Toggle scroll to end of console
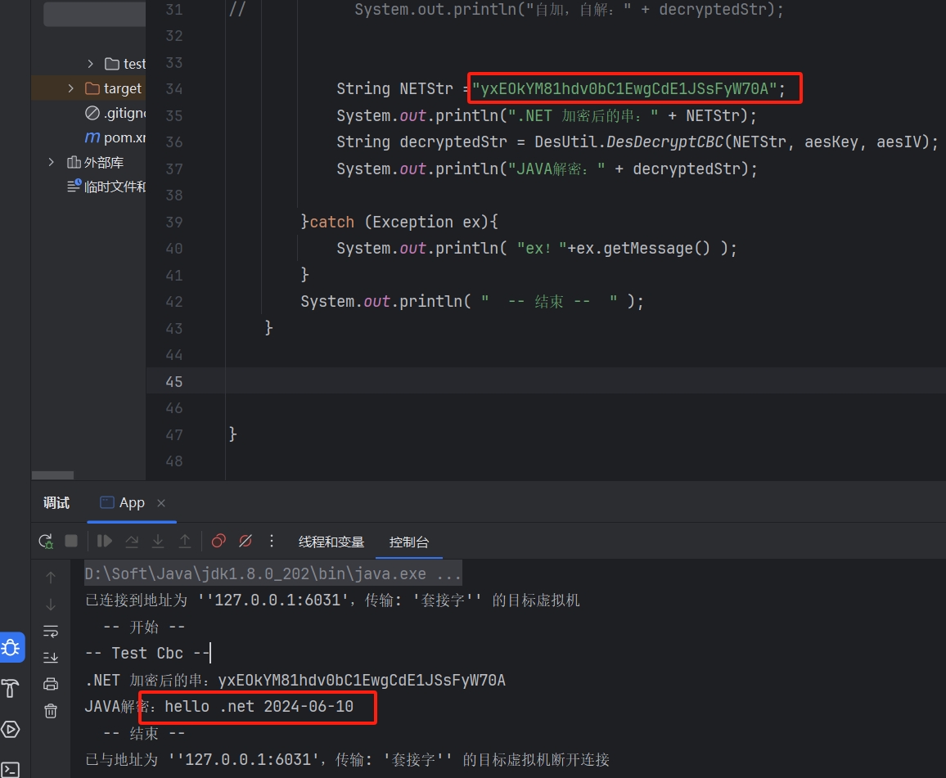The width and height of the screenshot is (946, 778). (x=51, y=657)
